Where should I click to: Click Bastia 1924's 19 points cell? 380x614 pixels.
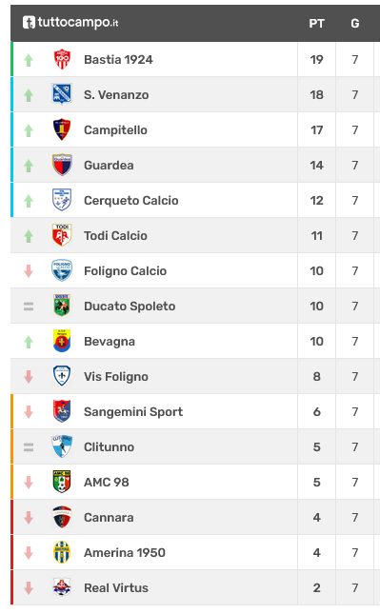[x=316, y=60]
